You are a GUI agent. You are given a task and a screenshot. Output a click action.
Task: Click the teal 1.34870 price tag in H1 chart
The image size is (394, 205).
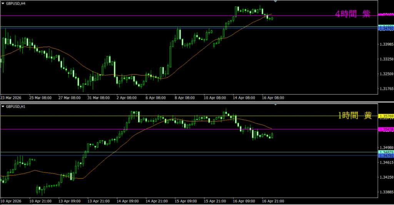(386, 152)
